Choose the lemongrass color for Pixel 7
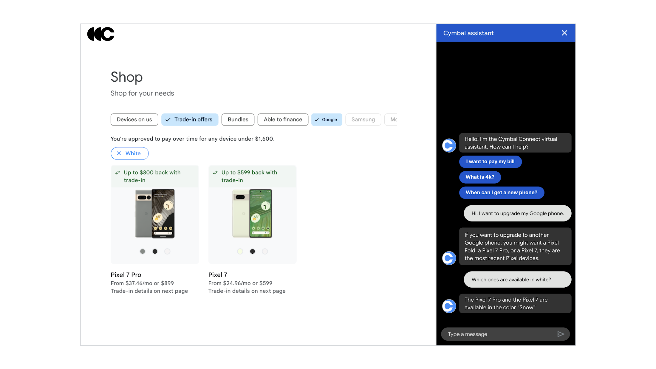 [x=240, y=252]
